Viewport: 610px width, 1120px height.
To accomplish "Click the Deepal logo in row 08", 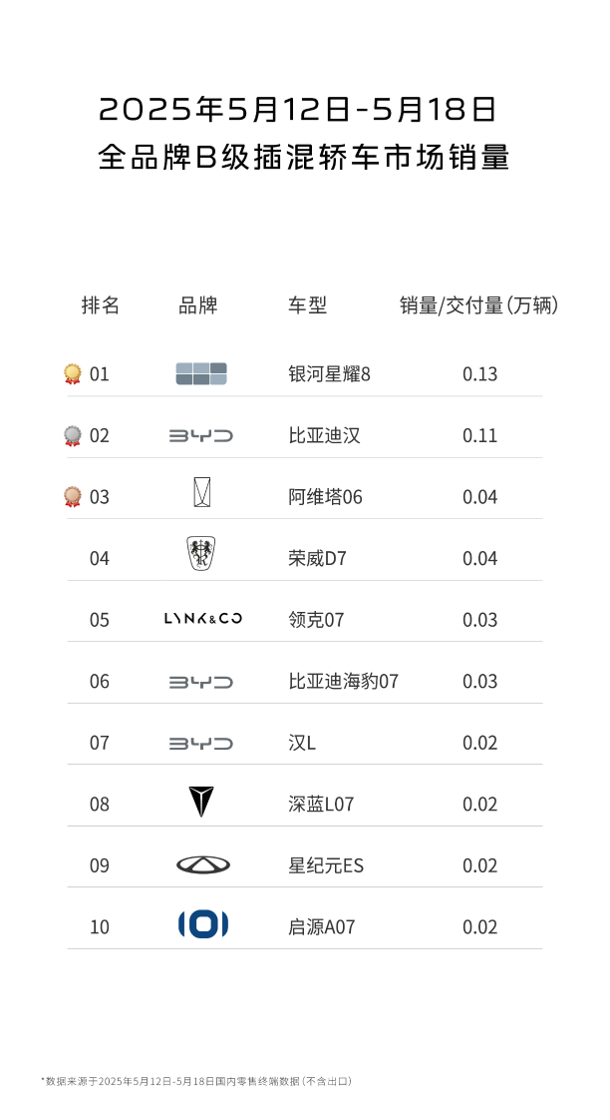I will click(x=201, y=802).
